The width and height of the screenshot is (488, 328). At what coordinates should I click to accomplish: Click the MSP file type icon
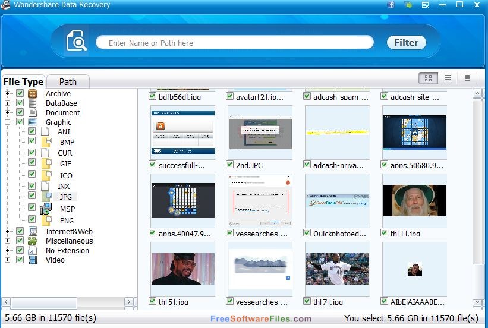46,209
